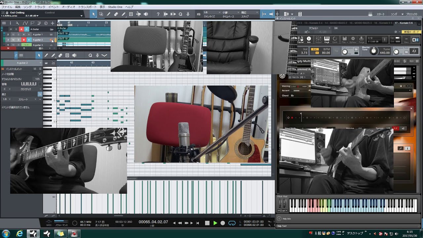This screenshot has width=423, height=238.
Task: Click the video player film icon
Action: pos(300,14)
